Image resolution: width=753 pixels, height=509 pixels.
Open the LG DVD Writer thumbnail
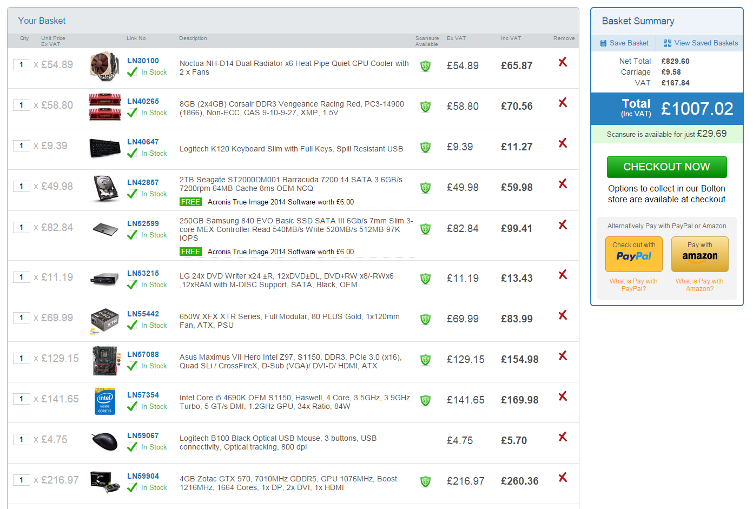tap(105, 279)
